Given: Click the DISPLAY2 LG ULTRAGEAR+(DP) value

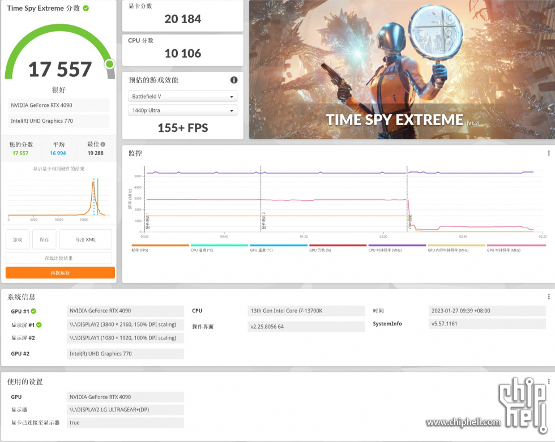Looking at the screenshot, I should point(125,410).
